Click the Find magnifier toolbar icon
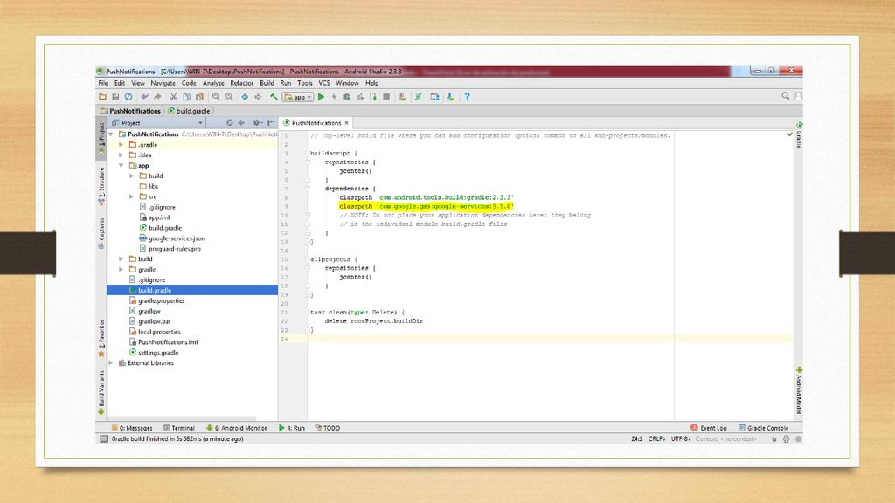The height and width of the screenshot is (503, 895). 216,97
